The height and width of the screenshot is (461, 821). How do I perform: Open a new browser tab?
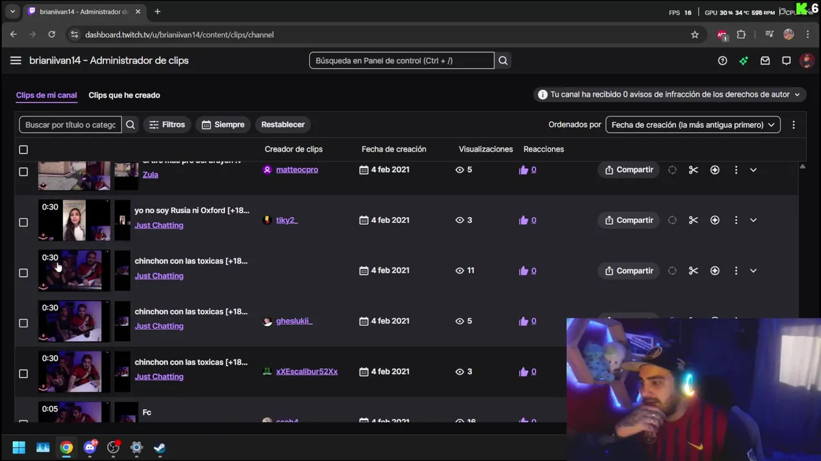157,12
